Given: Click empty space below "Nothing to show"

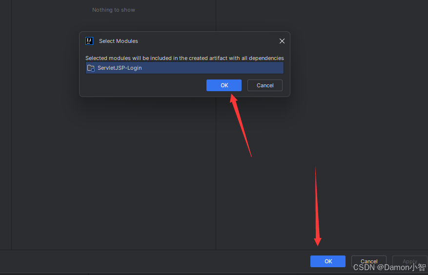Looking at the screenshot, I should 114,177.
